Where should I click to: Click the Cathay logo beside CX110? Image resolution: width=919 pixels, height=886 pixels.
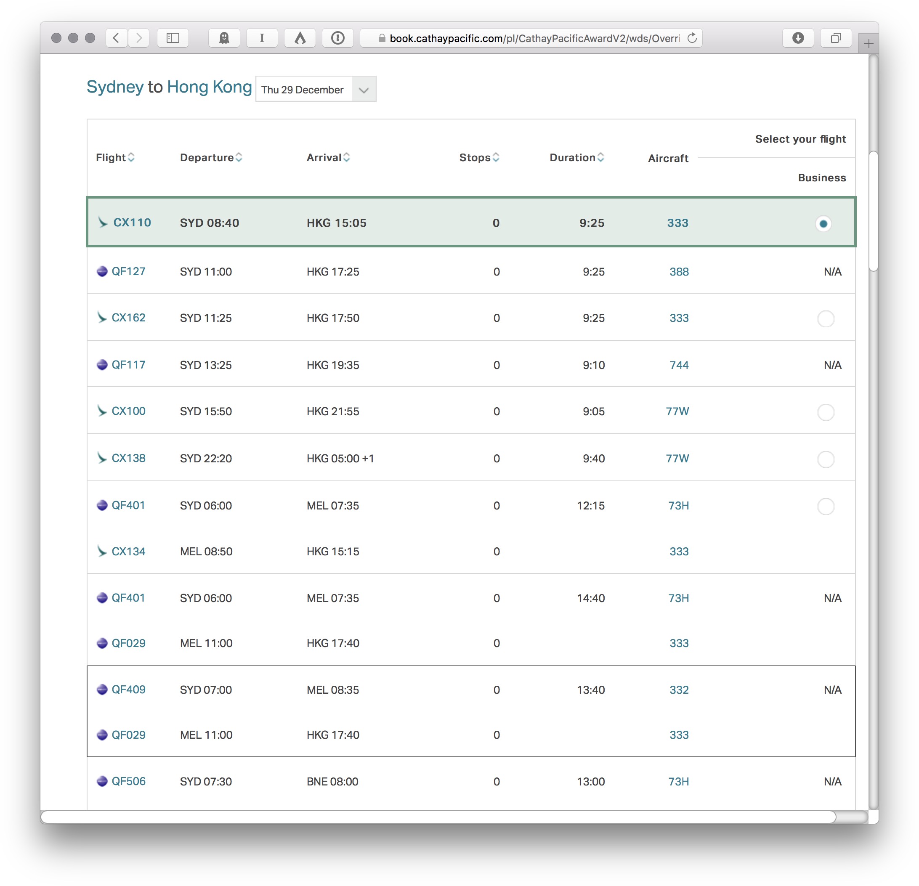click(102, 223)
